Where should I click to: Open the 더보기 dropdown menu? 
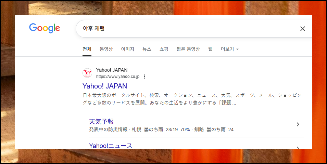tap(230, 49)
